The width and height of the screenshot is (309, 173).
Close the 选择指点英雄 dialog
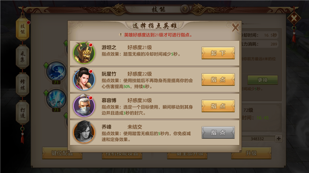(x=235, y=27)
